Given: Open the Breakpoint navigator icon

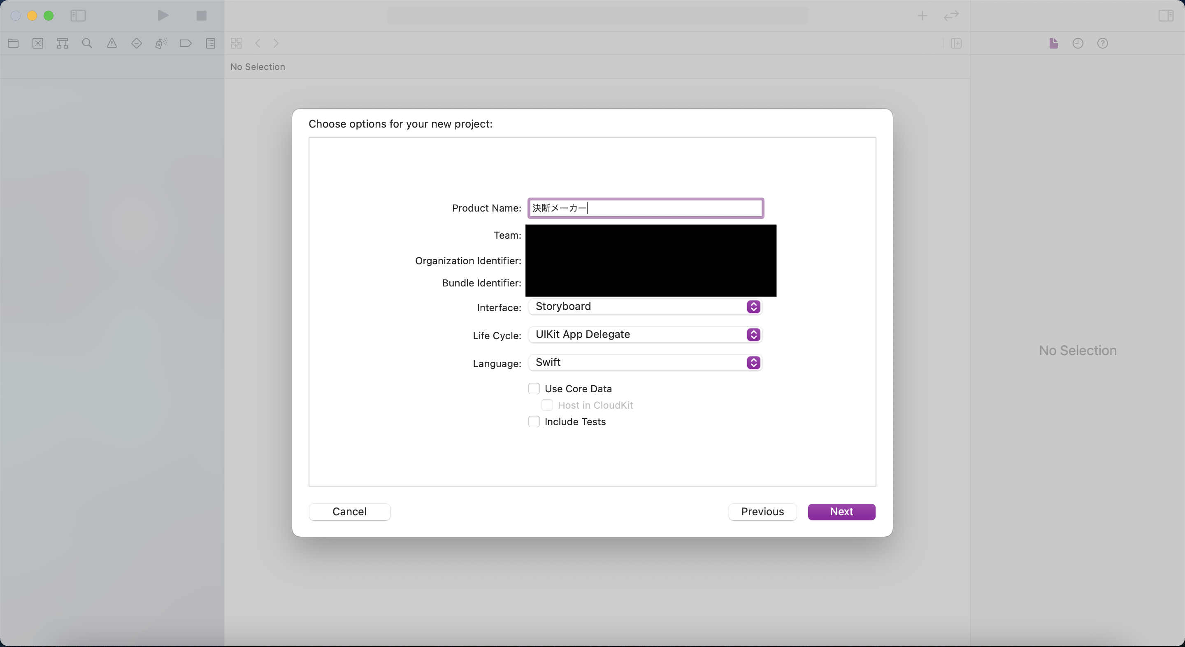Looking at the screenshot, I should click(x=186, y=43).
